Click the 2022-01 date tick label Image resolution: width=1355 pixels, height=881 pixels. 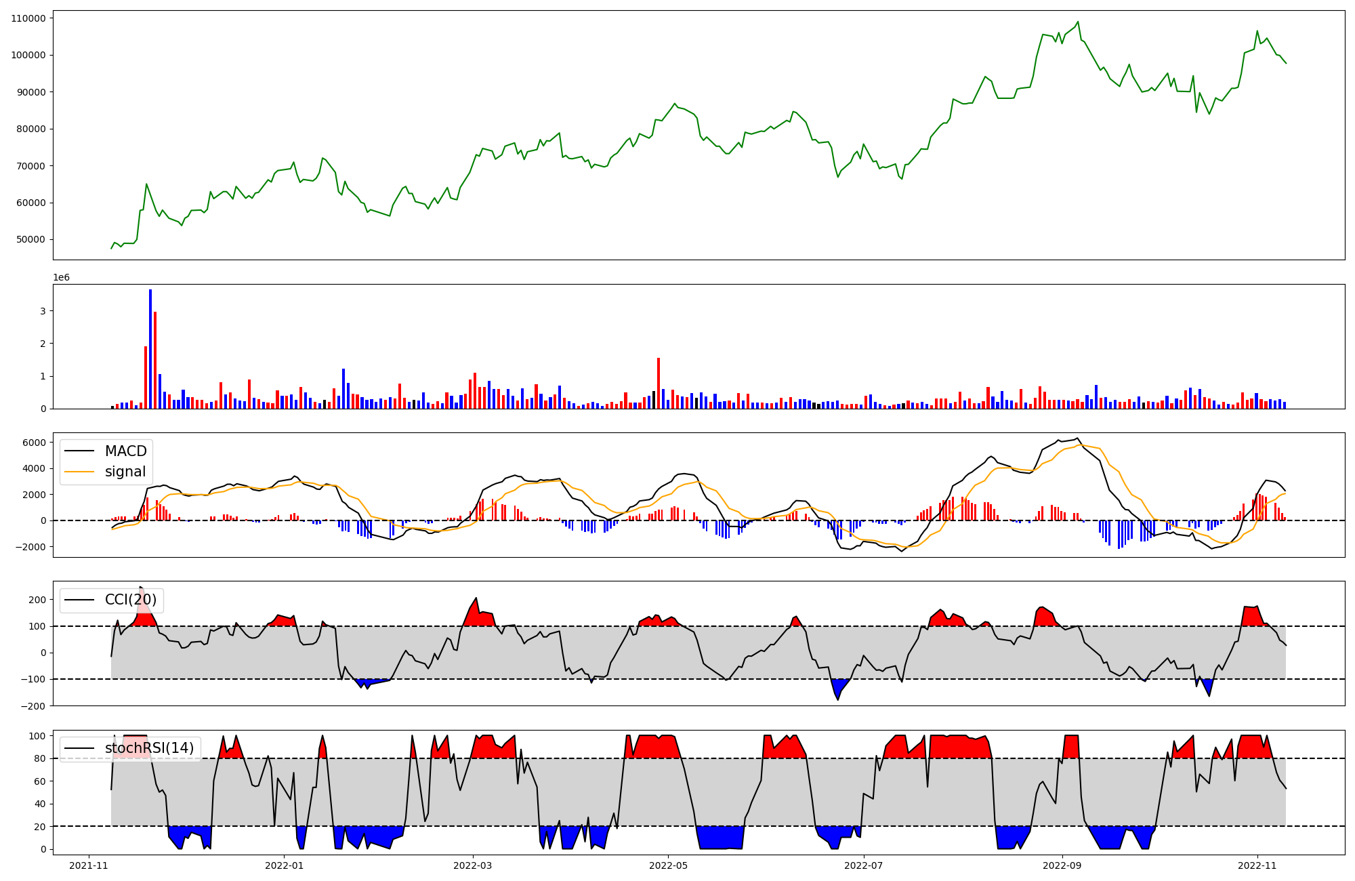(x=285, y=865)
